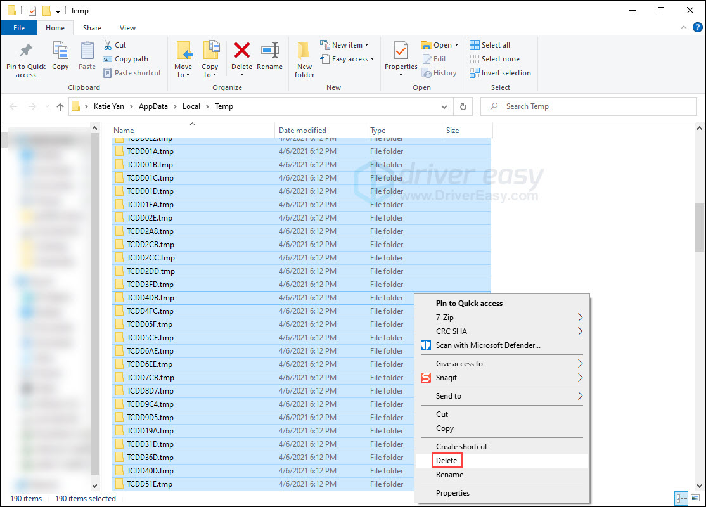706x507 pixels.
Task: Select the Cut icon in the Clipboard group
Action: 115,45
